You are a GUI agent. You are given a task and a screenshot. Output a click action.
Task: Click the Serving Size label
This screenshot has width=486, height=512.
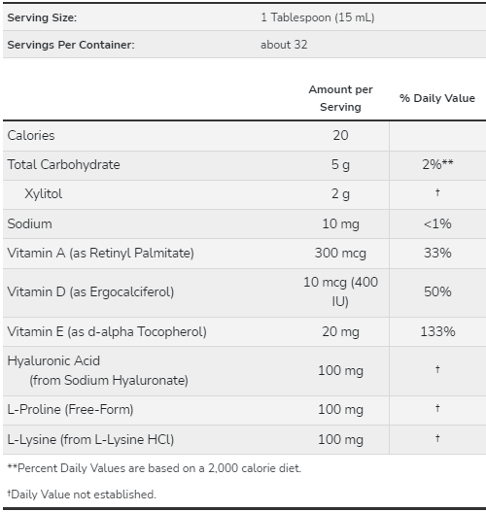(x=42, y=17)
